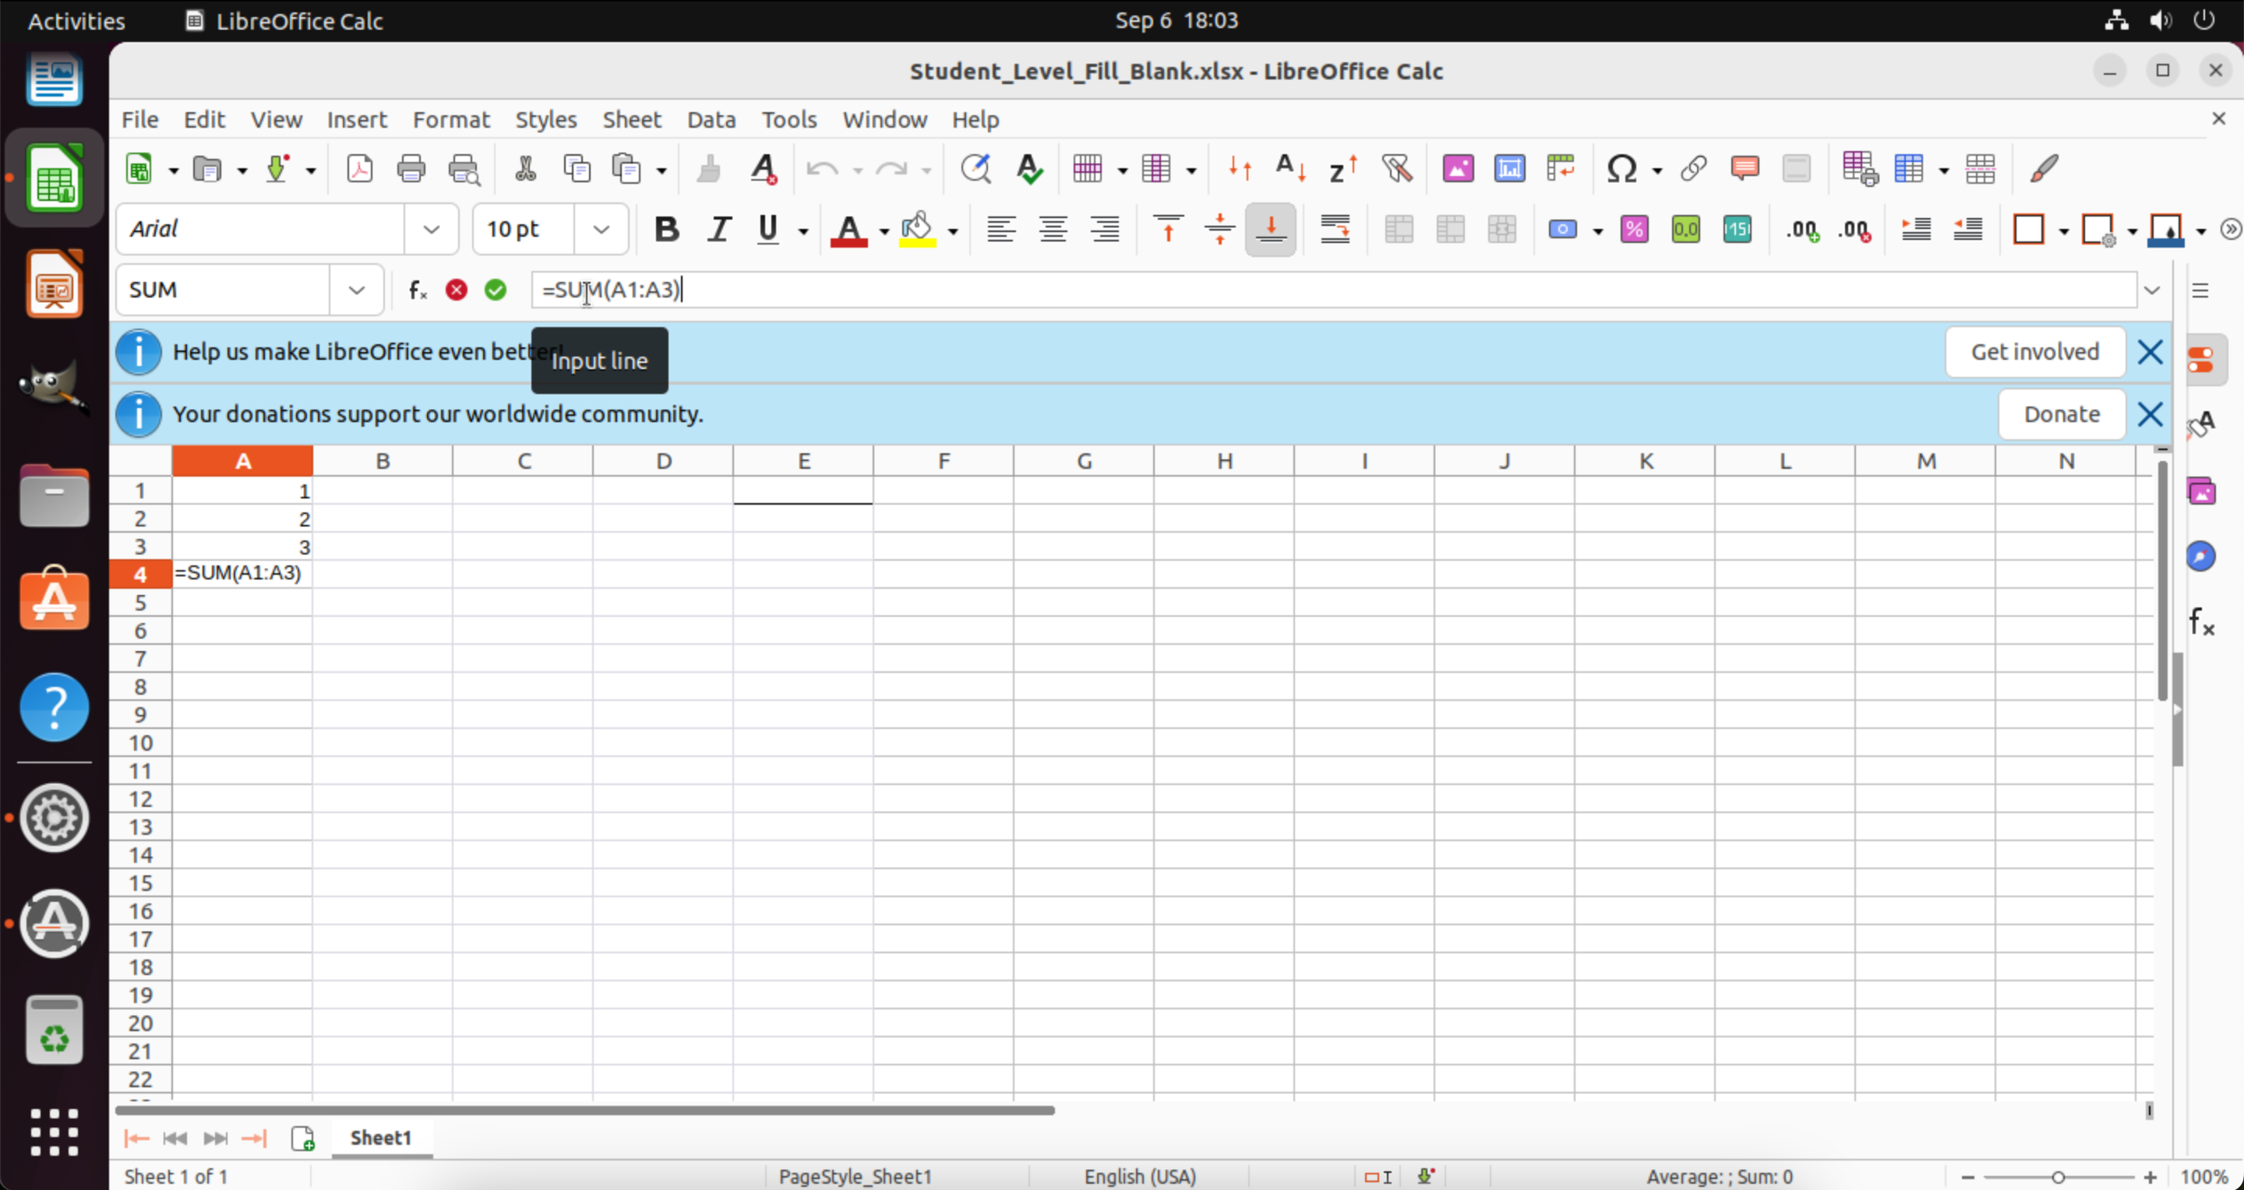Image resolution: width=2244 pixels, height=1190 pixels.
Task: Click the Insert Image icon
Action: (x=1457, y=168)
